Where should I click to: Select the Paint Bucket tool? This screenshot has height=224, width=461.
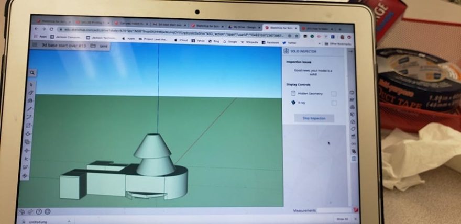pyautogui.click(x=30, y=100)
